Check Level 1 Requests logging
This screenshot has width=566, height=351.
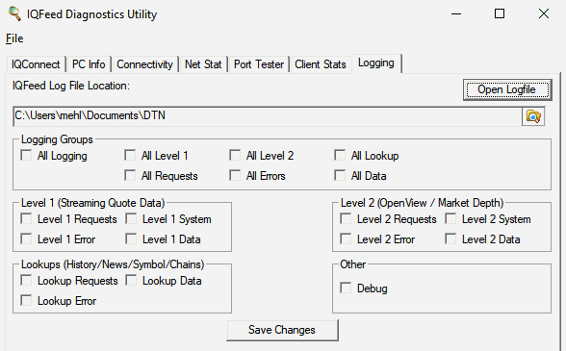click(26, 219)
